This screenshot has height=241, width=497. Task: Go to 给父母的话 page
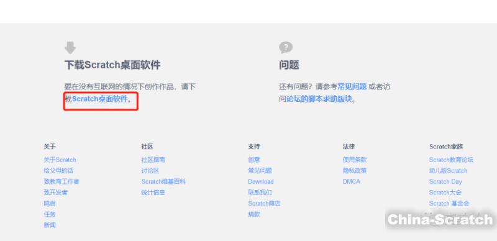pyautogui.click(x=58, y=171)
